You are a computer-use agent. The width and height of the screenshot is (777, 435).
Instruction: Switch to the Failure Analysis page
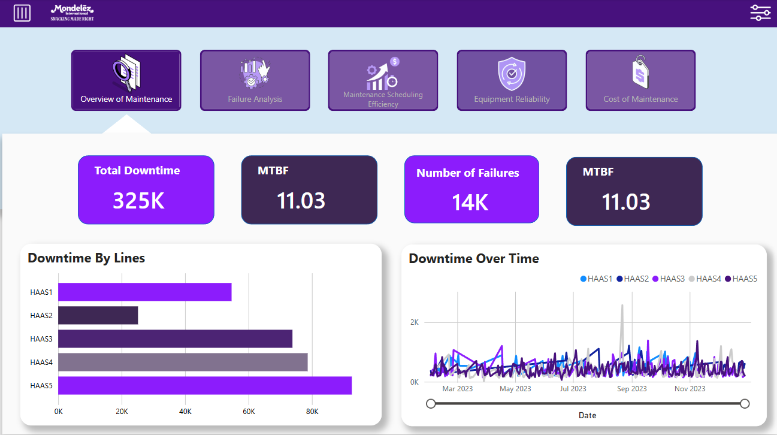coord(255,80)
